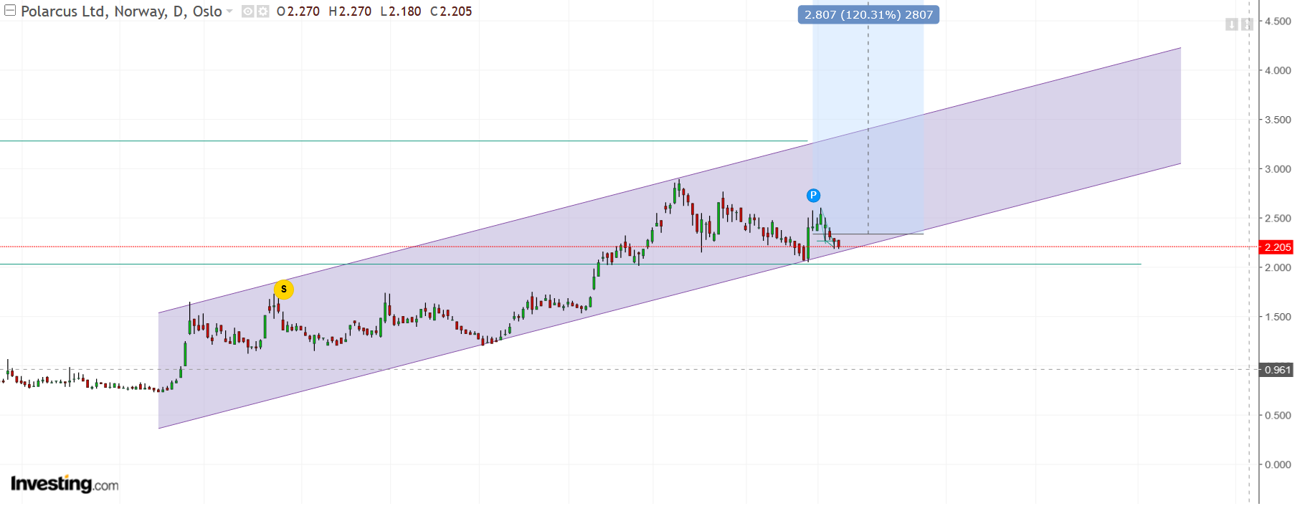1300x506 pixels.
Task: Click the 1.500 price axis label
Action: coord(1278,317)
